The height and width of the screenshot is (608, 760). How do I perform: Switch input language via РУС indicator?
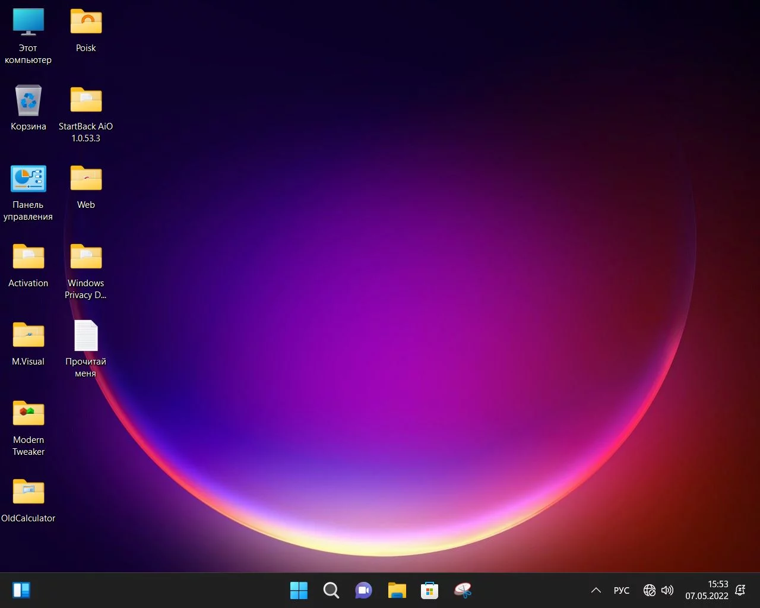(621, 590)
